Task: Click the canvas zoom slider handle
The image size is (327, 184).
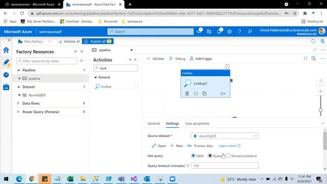Action: click(320, 110)
